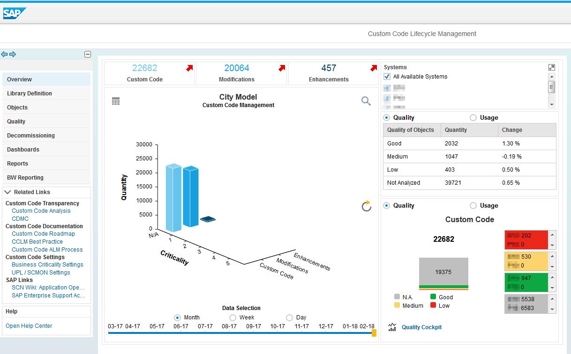Screen dimensions: 571x354
Task: Open Custom Code ALM Process link
Action: (47, 250)
